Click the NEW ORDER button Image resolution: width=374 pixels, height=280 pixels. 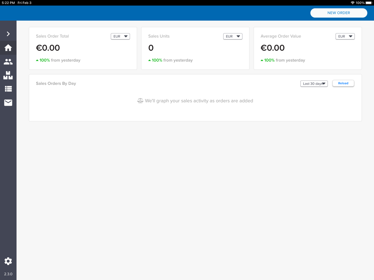tap(339, 13)
